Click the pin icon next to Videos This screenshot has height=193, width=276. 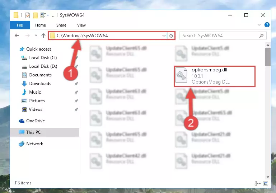(x=76, y=109)
